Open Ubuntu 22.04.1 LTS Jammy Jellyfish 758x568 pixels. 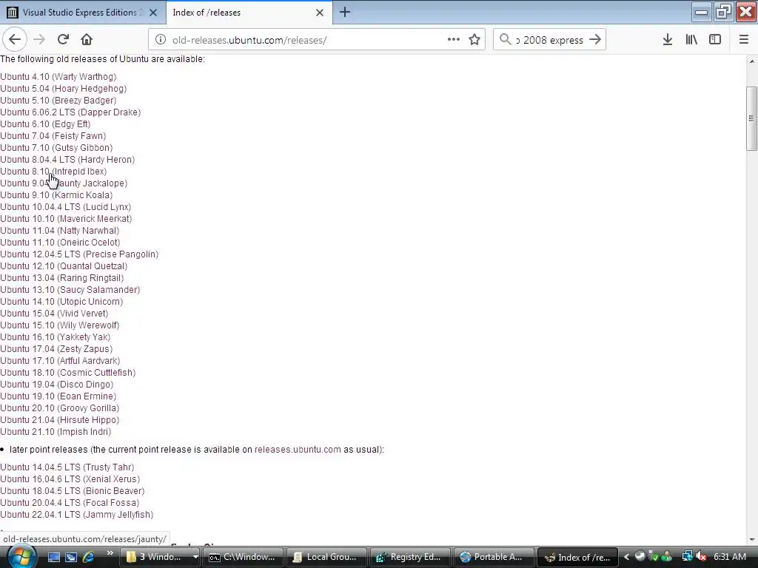coord(76,515)
